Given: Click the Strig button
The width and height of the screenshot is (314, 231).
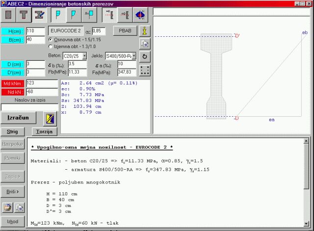Looking at the screenshot, I should [x=12, y=131].
